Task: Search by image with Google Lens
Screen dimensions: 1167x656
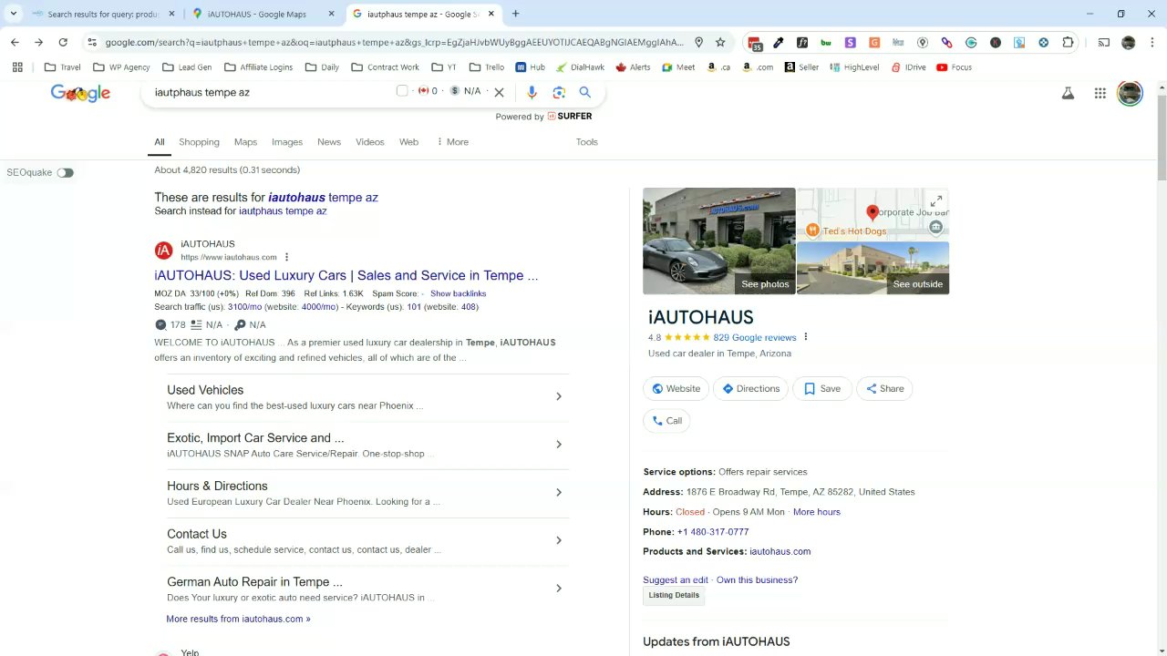Action: tap(559, 92)
